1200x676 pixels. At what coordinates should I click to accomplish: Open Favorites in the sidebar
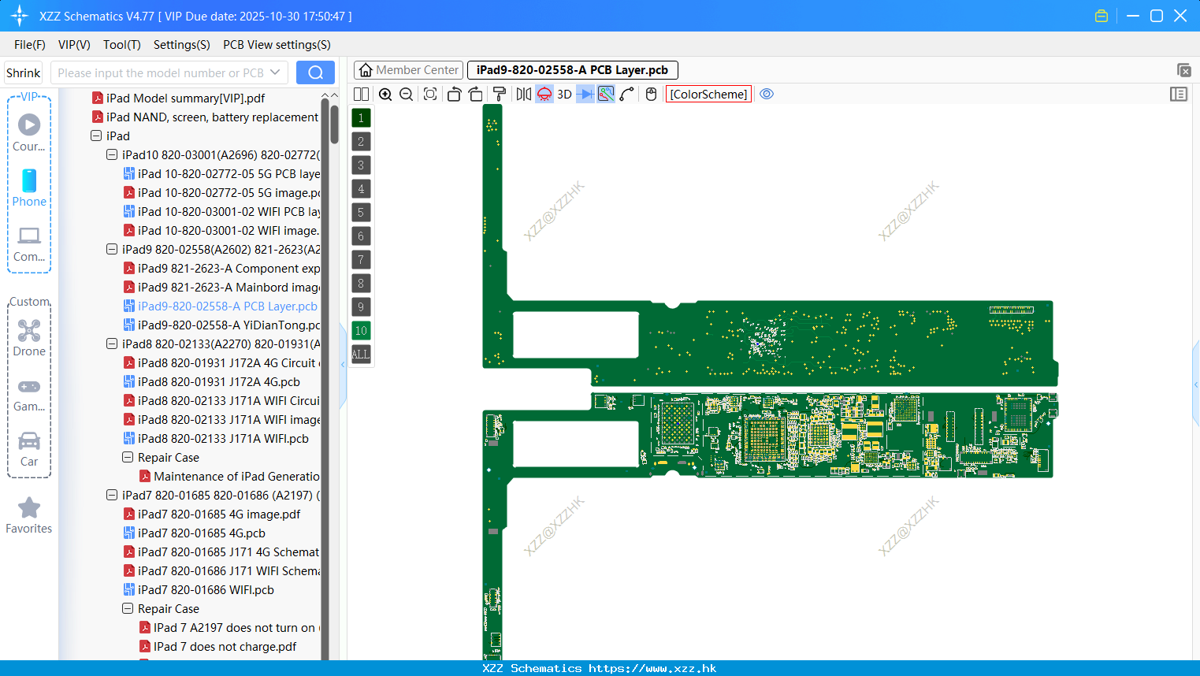coord(29,515)
